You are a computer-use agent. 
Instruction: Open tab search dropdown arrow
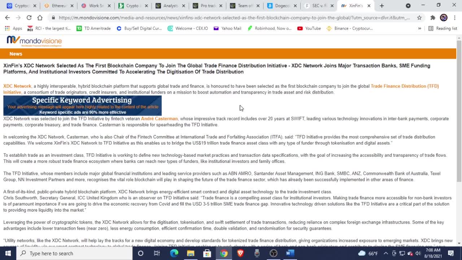point(408,6)
